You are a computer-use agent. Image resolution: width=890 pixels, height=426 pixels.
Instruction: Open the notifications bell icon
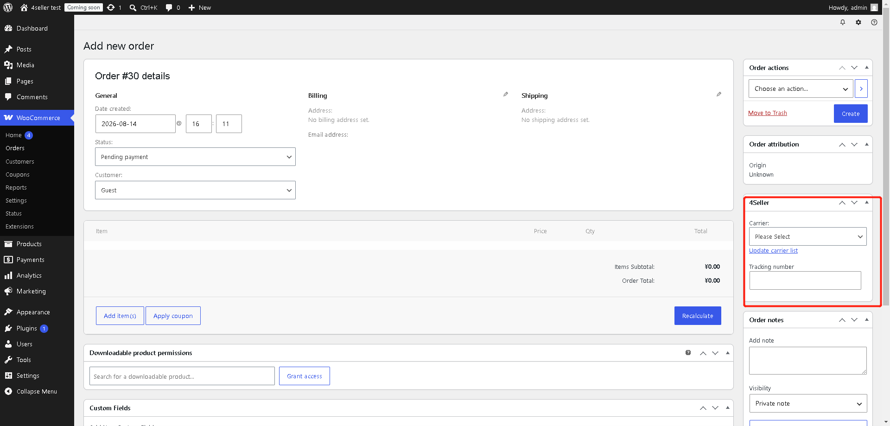point(843,22)
